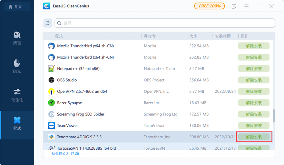The image size is (284, 165).
Task: Go to the 首頁 home page
Action: point(17,7)
